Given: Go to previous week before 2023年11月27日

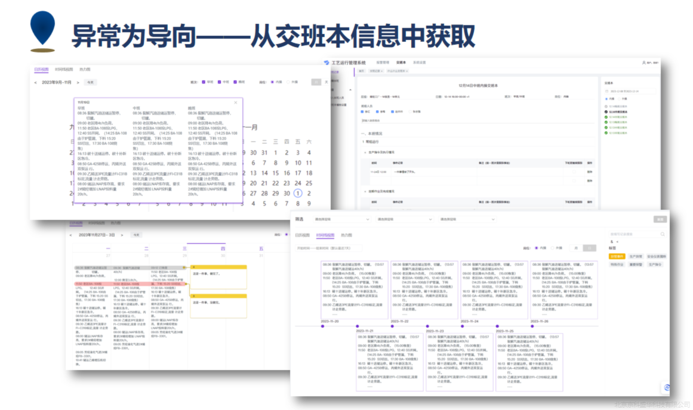Looking at the screenshot, I should click(x=70, y=235).
